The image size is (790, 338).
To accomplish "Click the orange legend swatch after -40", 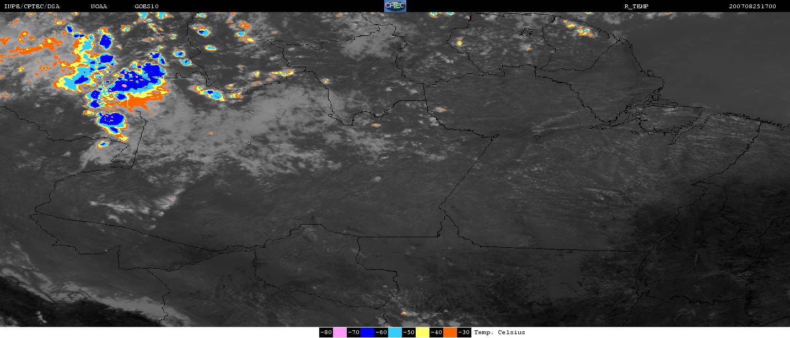I will (x=450, y=332).
